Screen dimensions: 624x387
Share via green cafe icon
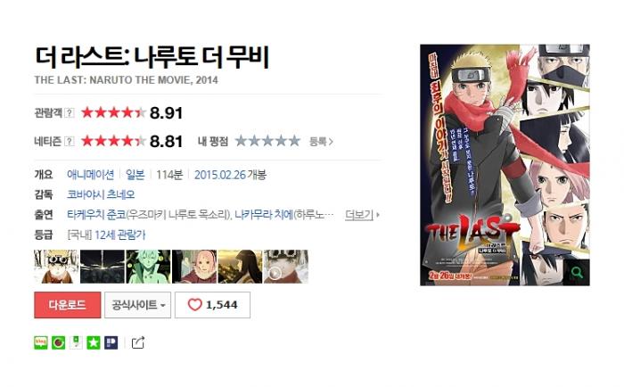tap(58, 342)
